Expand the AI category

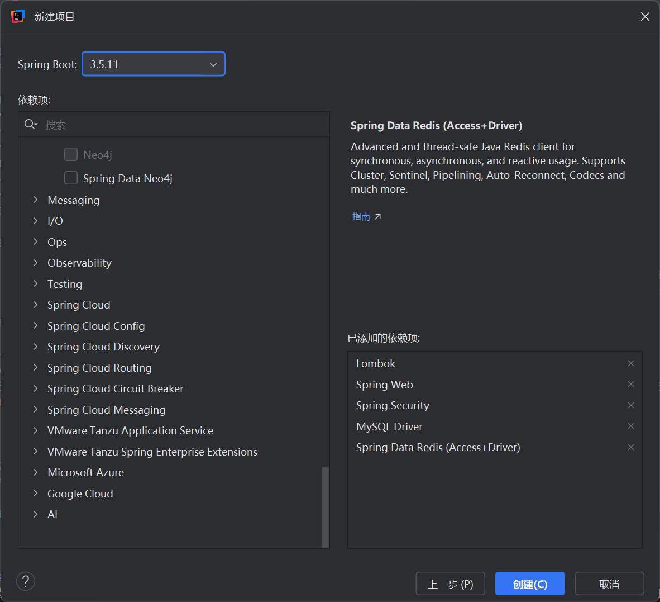[35, 514]
